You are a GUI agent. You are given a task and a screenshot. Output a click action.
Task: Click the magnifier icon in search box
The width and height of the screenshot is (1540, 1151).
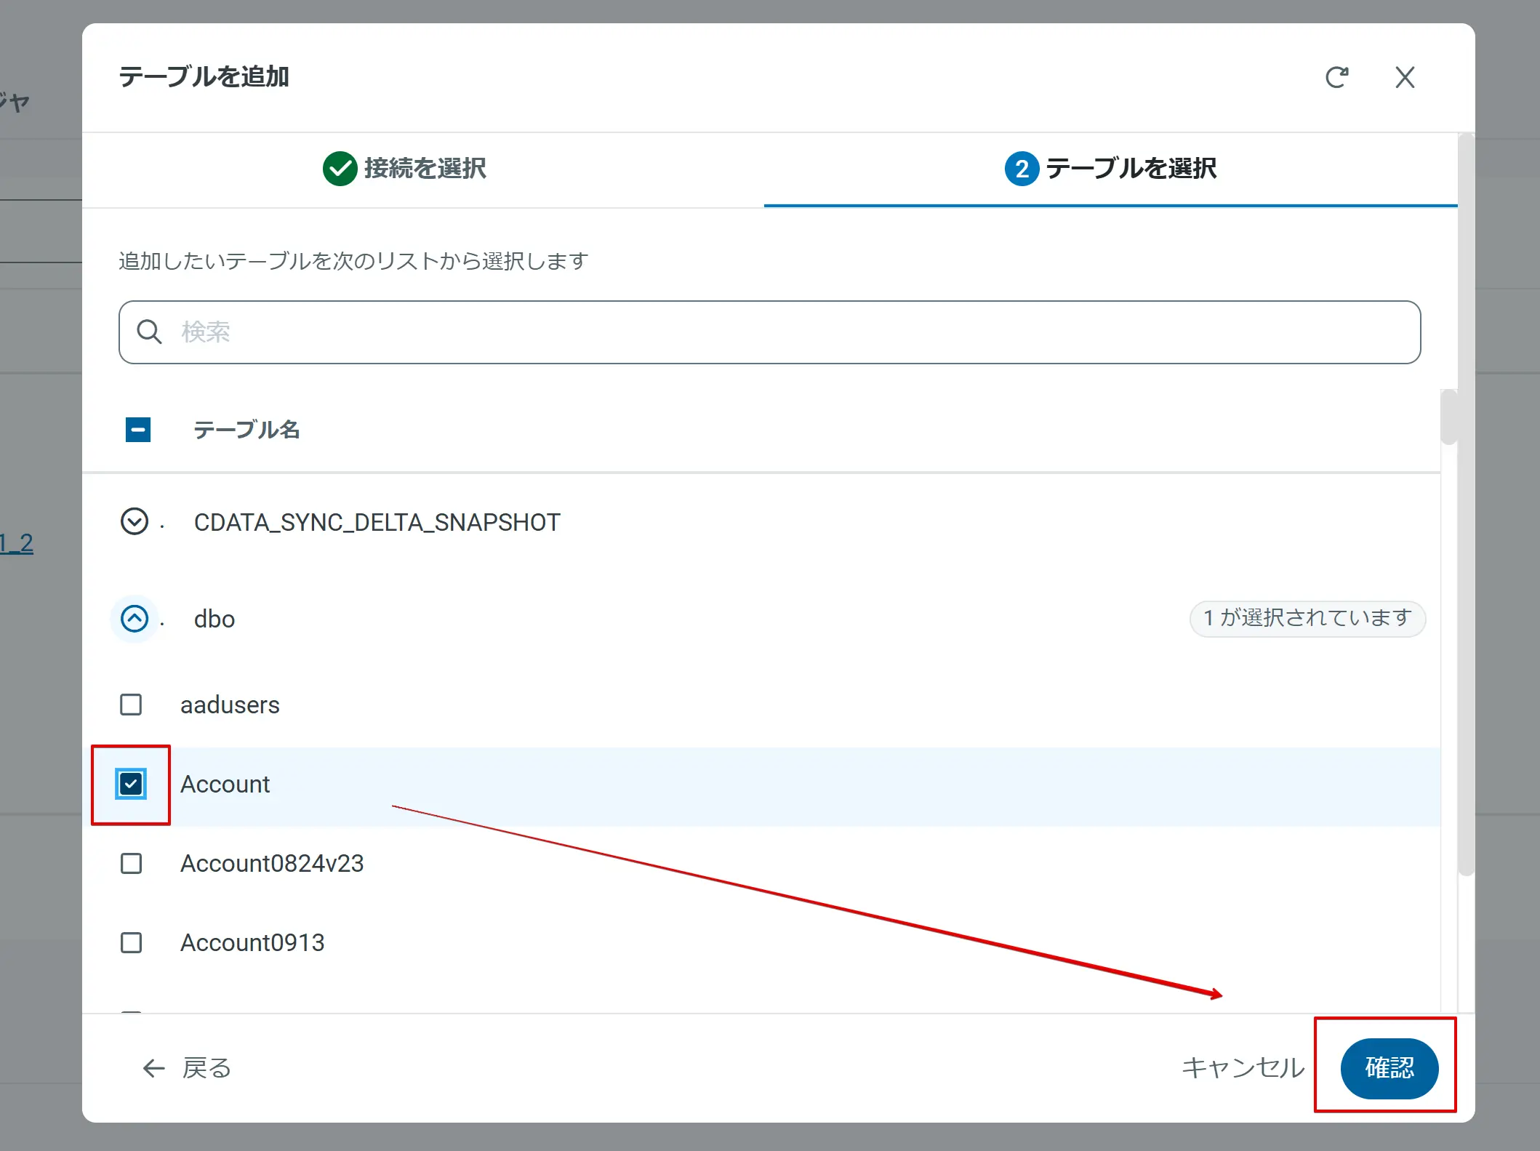click(149, 332)
